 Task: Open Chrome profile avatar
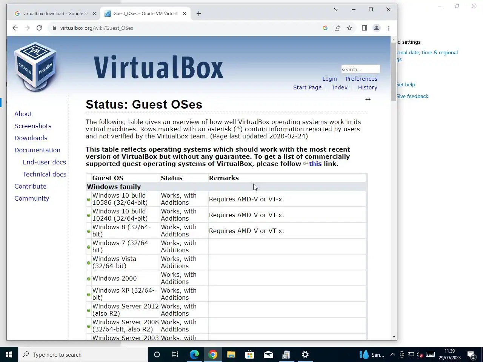(377, 28)
